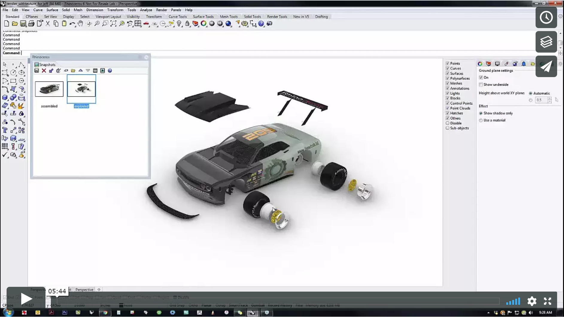
Task: Click the color wheel Object Properties icon
Action: click(204, 24)
